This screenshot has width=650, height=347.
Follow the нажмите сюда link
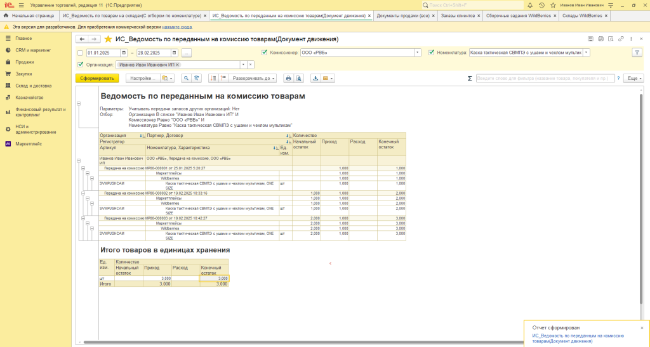tap(177, 27)
